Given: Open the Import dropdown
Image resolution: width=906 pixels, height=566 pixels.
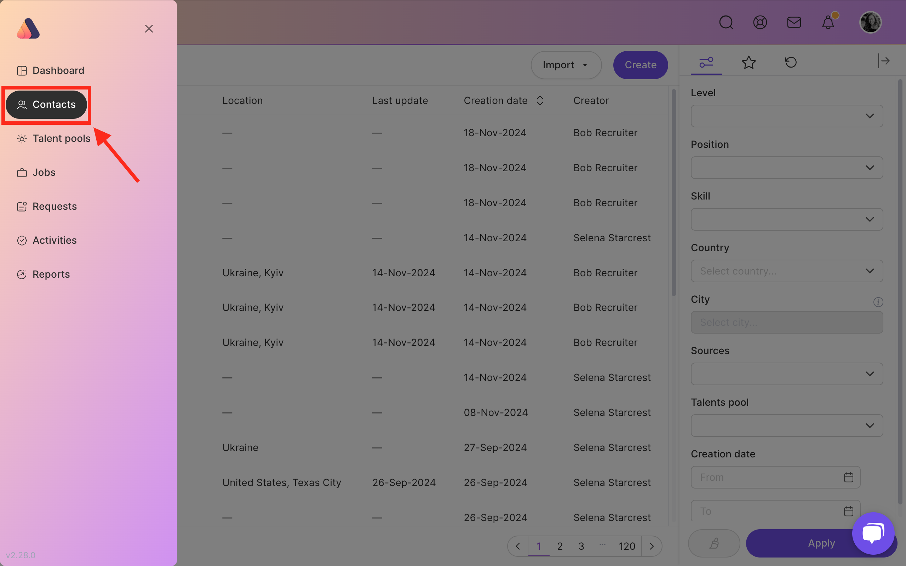Looking at the screenshot, I should coord(566,65).
